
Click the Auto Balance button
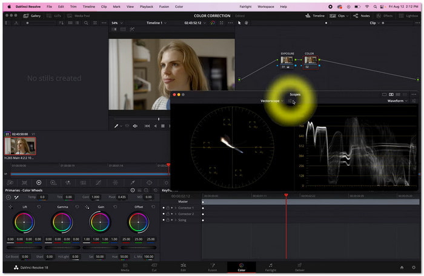pyautogui.click(x=8, y=197)
